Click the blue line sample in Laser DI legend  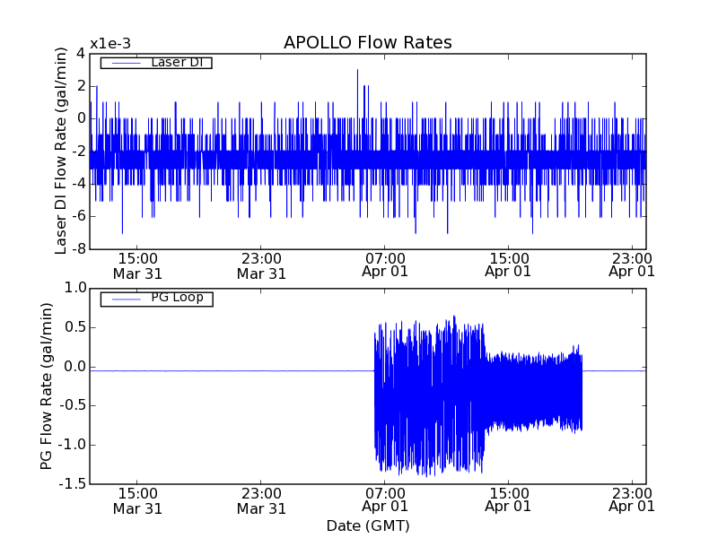(x=124, y=63)
